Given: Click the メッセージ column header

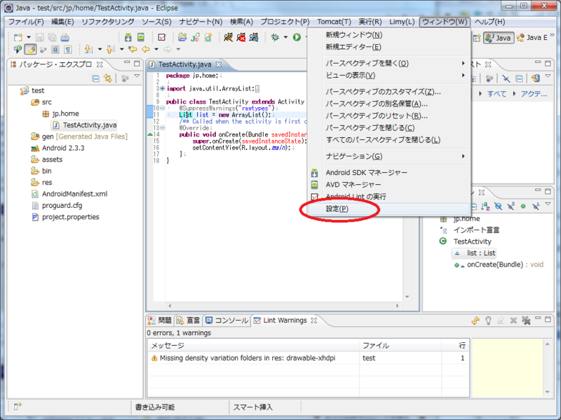Looking at the screenshot, I should click(253, 345).
